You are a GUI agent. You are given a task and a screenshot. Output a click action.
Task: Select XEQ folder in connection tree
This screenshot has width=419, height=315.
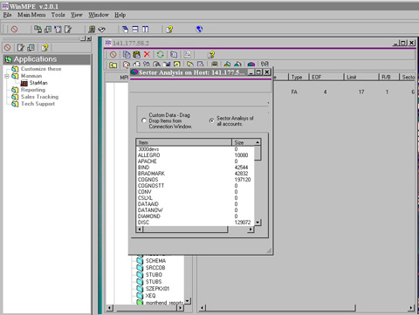[150, 296]
